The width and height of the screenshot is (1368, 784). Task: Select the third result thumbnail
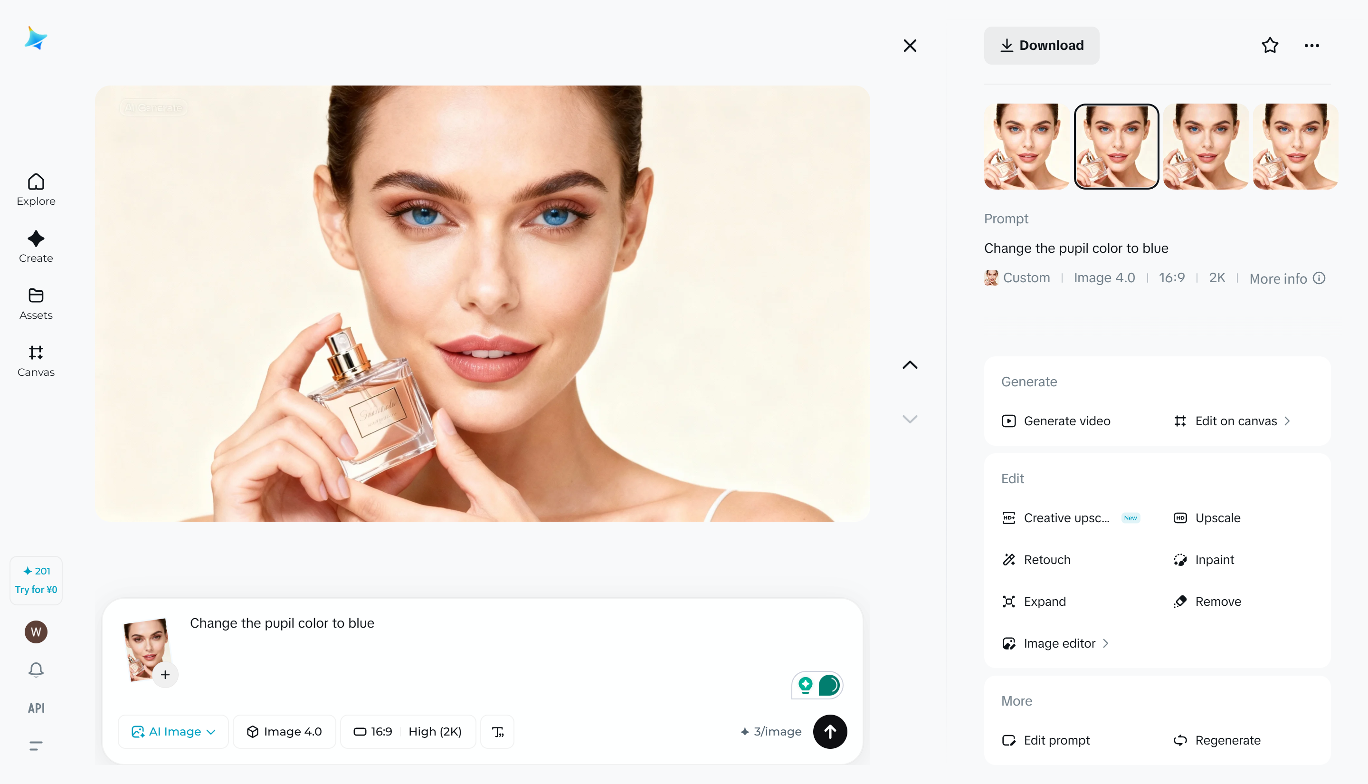click(x=1206, y=146)
